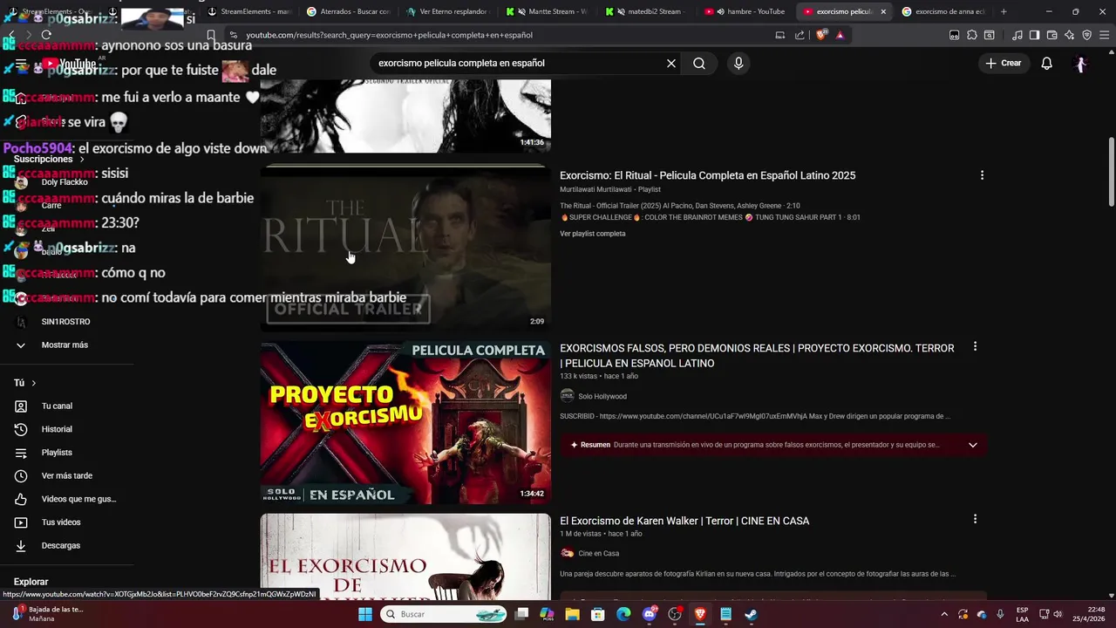Start voice search with microphone icon

coord(738,64)
